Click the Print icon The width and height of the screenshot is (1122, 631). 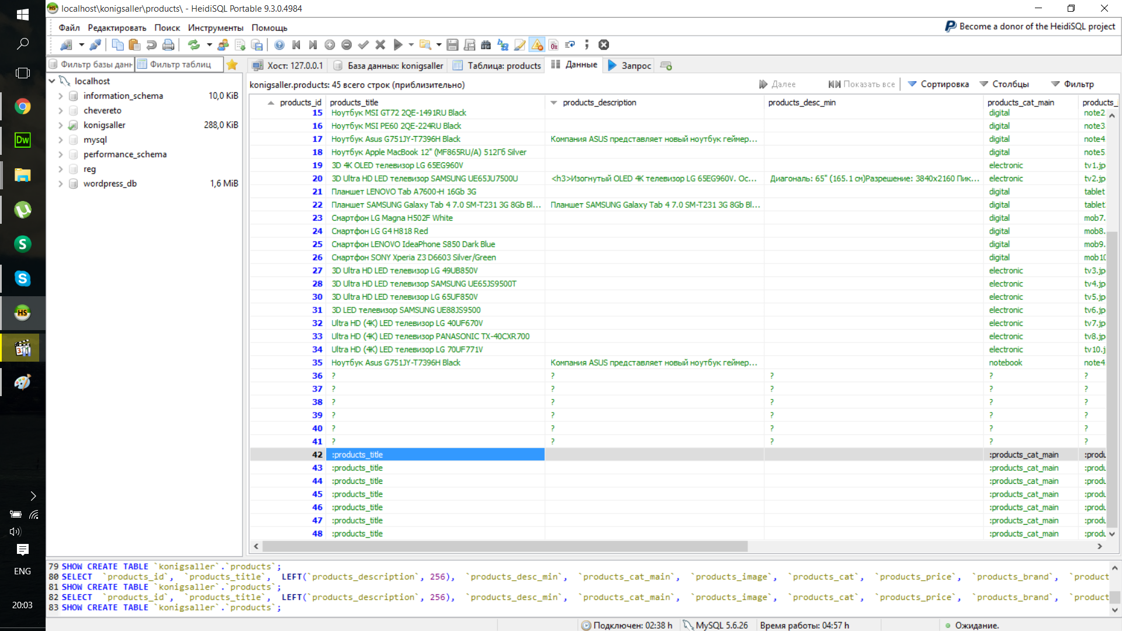(x=168, y=45)
